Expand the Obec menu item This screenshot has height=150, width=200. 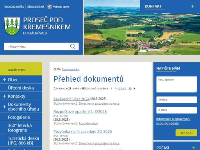point(4,80)
